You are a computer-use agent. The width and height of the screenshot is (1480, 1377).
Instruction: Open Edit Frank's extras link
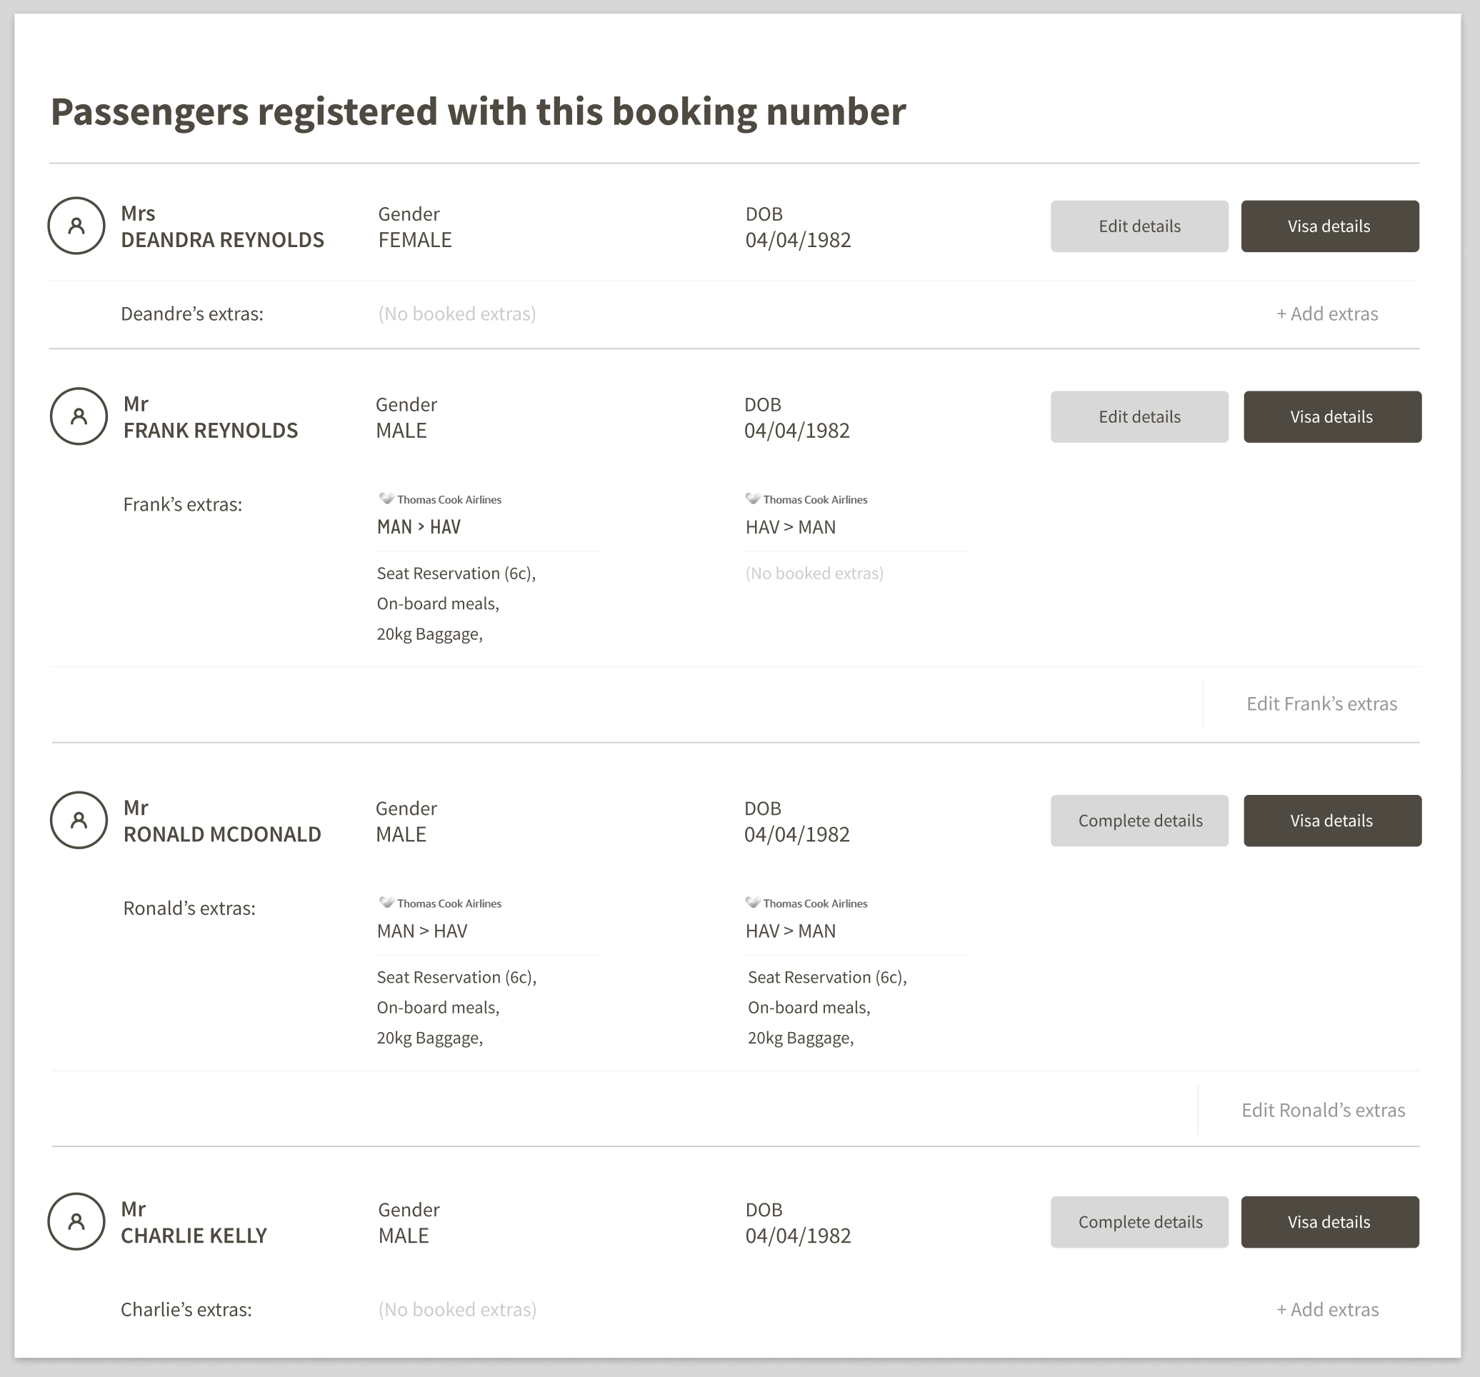tap(1321, 704)
